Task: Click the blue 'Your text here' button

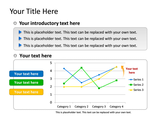Action: point(26,74)
